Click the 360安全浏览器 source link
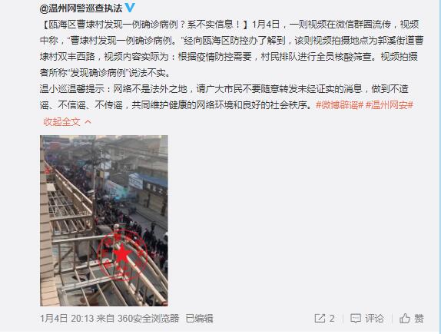This screenshot has width=441, height=334. click(x=148, y=318)
